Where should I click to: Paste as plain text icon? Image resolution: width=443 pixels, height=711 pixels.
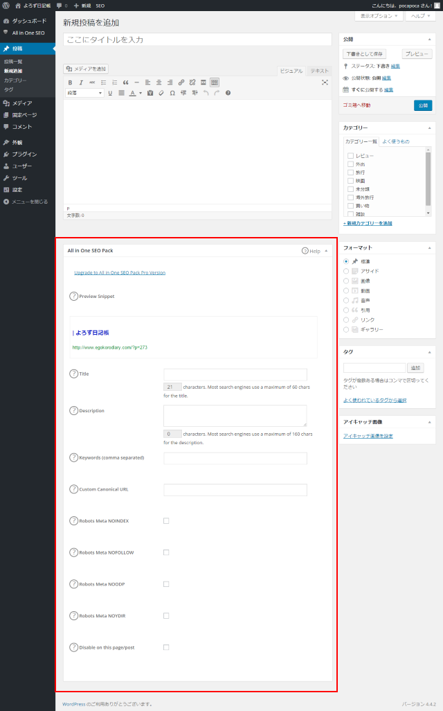point(150,93)
